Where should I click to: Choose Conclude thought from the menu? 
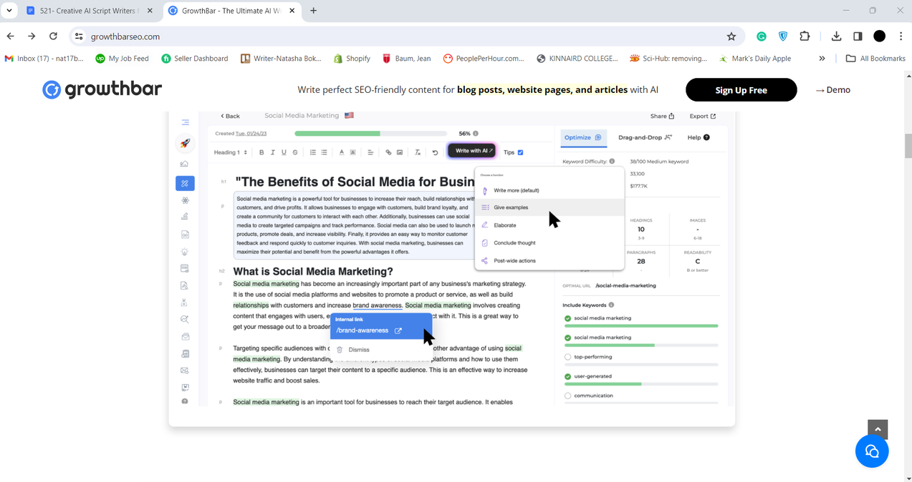(x=549, y=243)
